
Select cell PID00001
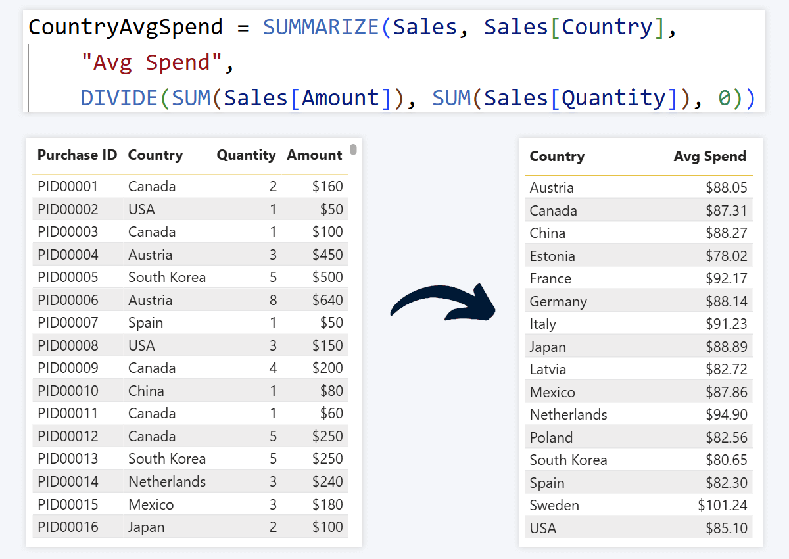coord(68,187)
